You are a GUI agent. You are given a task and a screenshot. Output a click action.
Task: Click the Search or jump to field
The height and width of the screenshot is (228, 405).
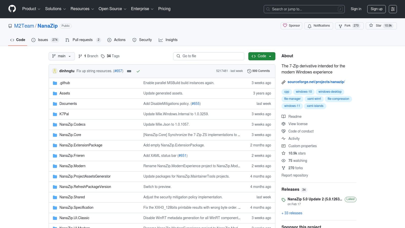point(304,9)
